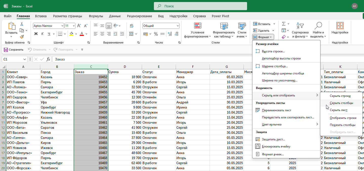The width and height of the screenshot is (364, 171).
Task: Click the Cut scissors icon
Action: click(x=22, y=24)
